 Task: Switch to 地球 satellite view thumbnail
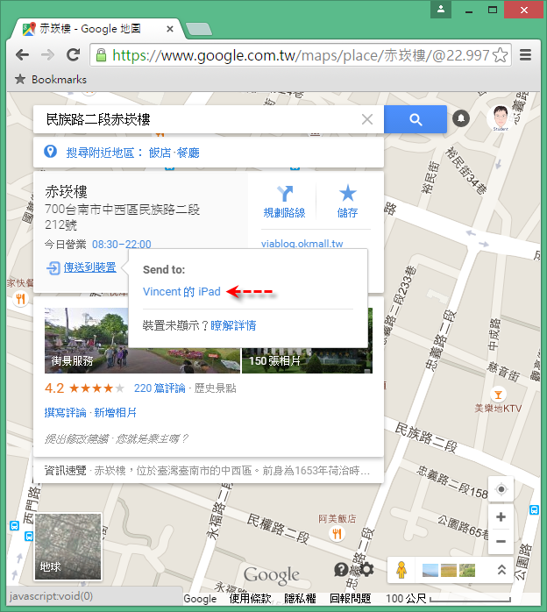click(x=68, y=546)
